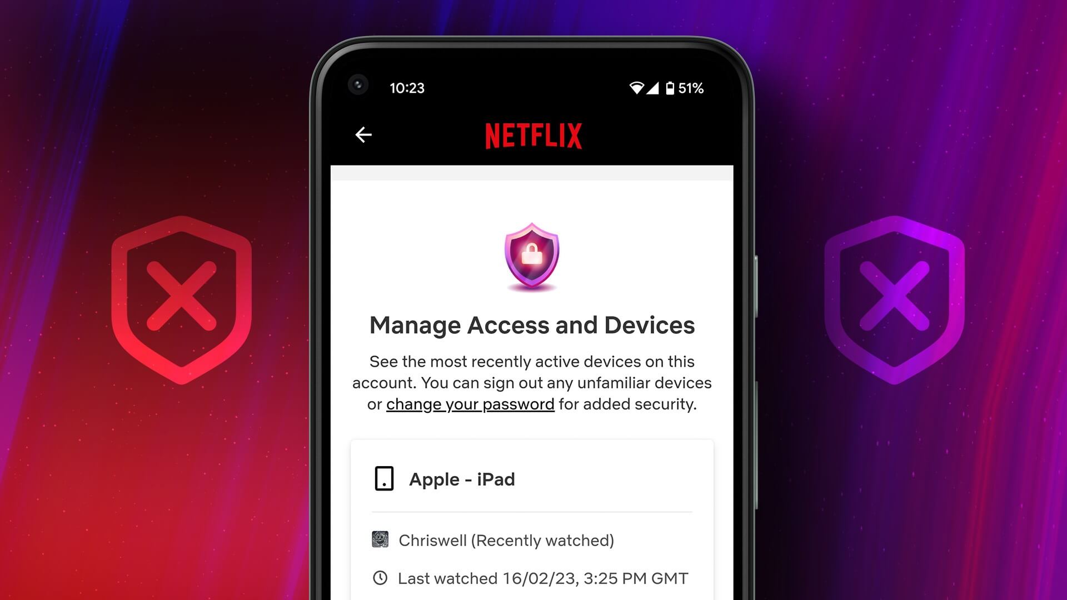Click the 'change your password' link

470,404
